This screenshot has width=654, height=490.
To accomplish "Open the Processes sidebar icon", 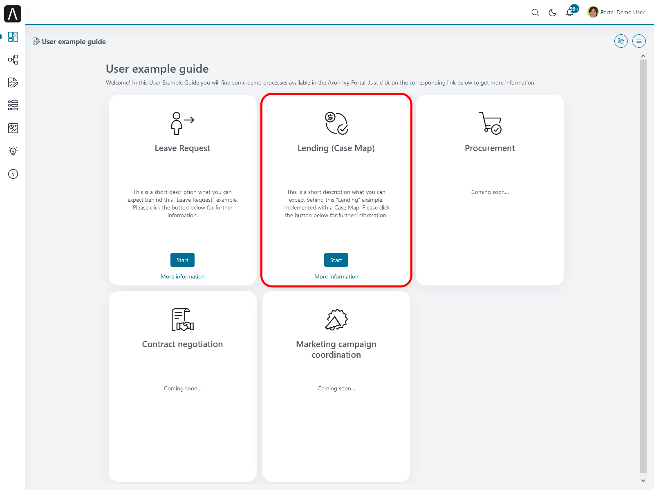I will [x=13, y=60].
